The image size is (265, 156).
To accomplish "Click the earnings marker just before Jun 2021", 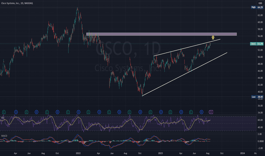I will tap(26, 112).
